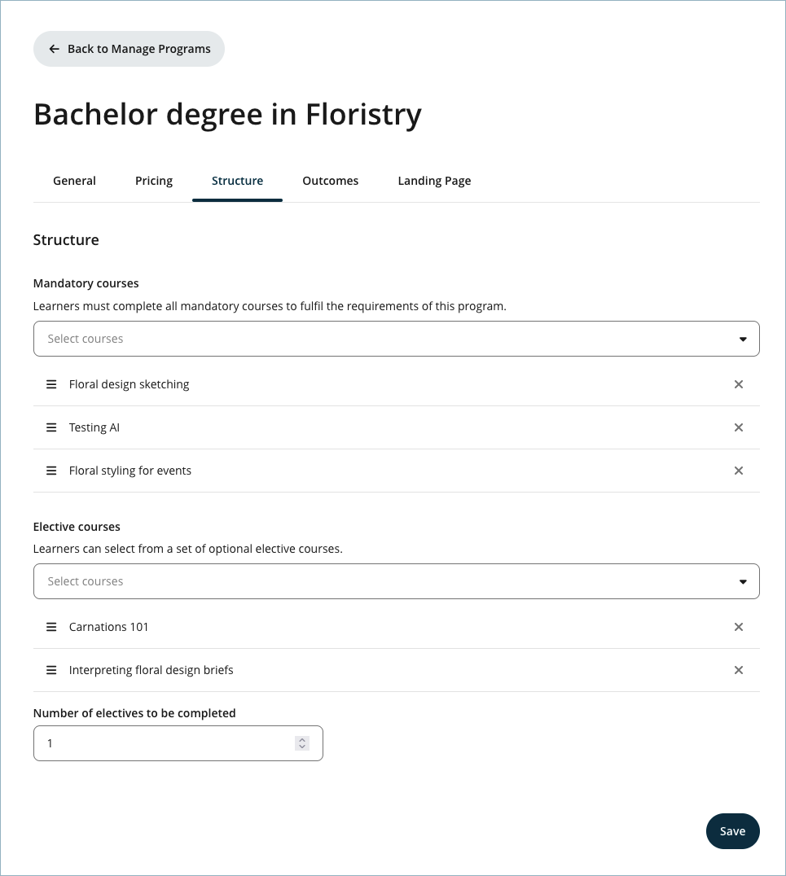The height and width of the screenshot is (876, 786).
Task: Click the electives number stepper arrows
Action: [x=302, y=743]
